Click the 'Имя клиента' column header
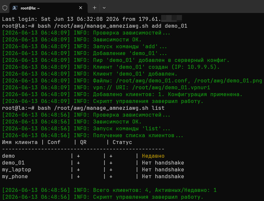Viewport: 264px width, 201px height. pos(20,142)
